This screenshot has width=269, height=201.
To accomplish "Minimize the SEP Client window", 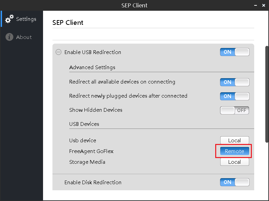I will coord(256,5).
